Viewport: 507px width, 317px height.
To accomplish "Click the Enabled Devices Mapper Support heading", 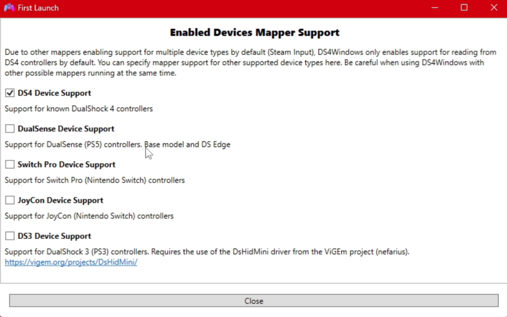I will coord(255,33).
